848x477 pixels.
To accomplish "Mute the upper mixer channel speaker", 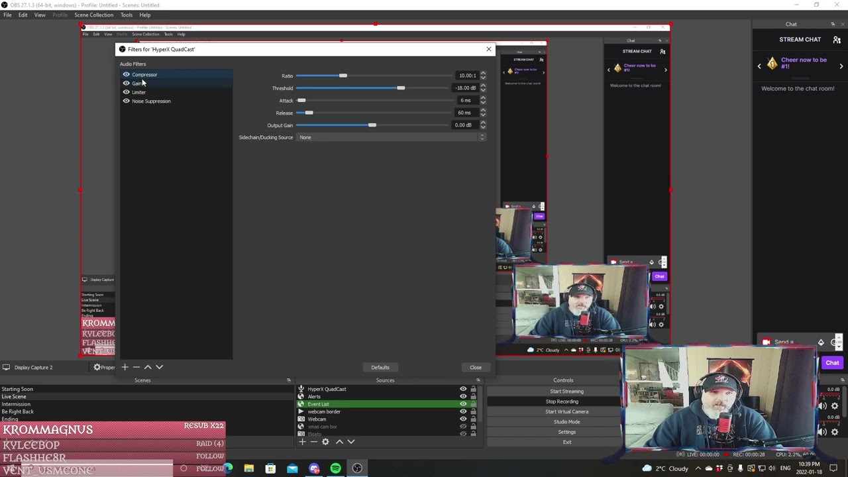I will [x=822, y=406].
